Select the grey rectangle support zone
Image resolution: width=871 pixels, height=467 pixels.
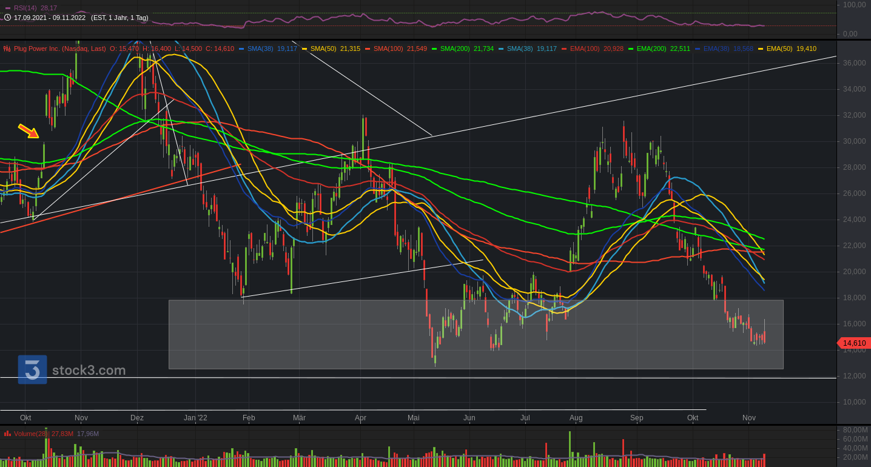point(476,334)
